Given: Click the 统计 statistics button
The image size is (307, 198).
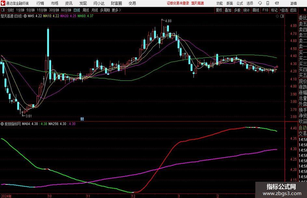Looking at the screenshot, I should 246,10.
